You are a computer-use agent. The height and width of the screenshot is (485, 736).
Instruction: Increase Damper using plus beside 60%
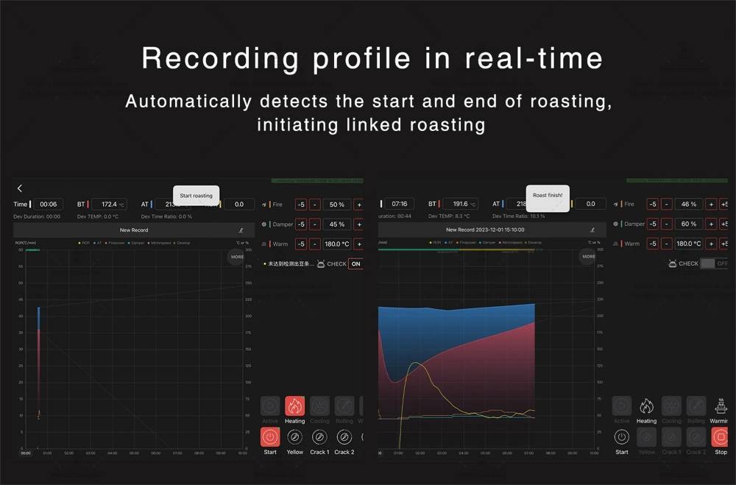[x=711, y=224]
